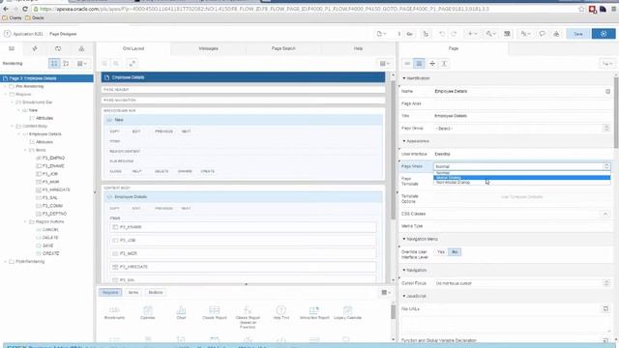This screenshot has width=619, height=348.
Task: Open the Create (plus) menu in toolbar
Action: [472, 34]
